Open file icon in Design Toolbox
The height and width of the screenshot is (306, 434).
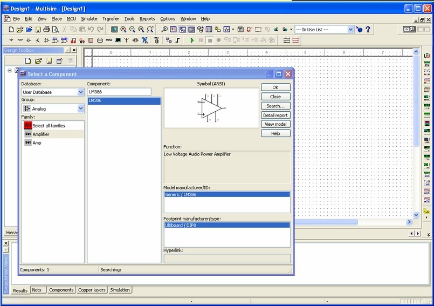[38, 60]
